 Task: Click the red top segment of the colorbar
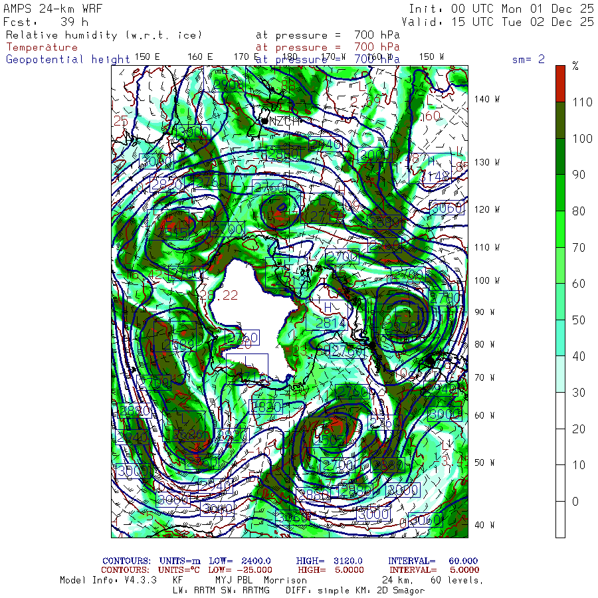click(x=560, y=84)
